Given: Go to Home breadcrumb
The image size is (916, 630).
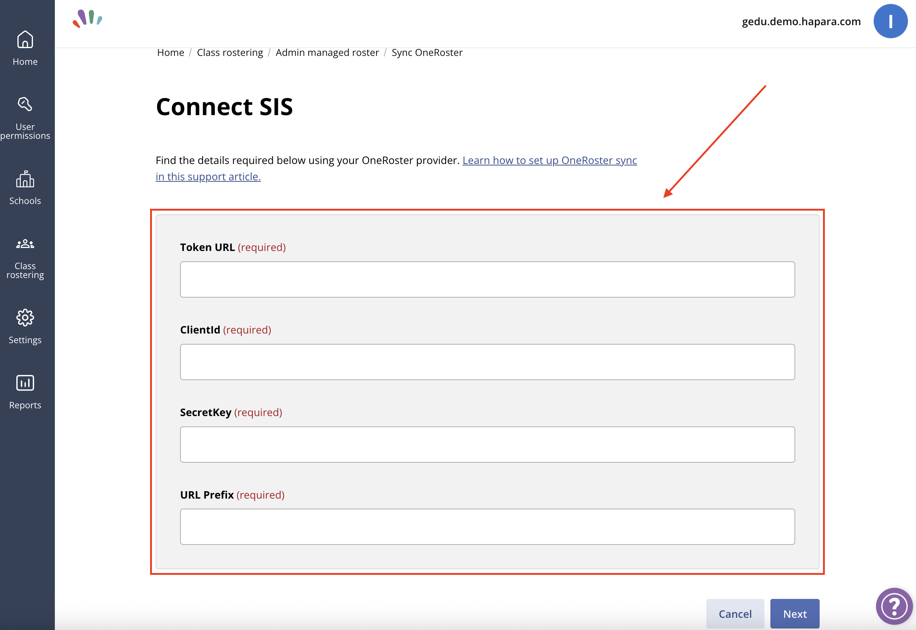Looking at the screenshot, I should (x=171, y=53).
